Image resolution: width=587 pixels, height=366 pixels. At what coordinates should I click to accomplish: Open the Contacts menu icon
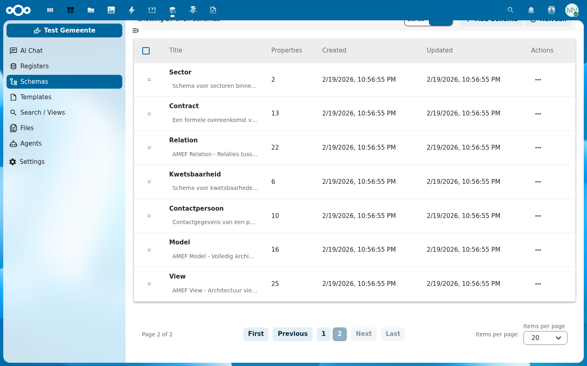pyautogui.click(x=551, y=10)
